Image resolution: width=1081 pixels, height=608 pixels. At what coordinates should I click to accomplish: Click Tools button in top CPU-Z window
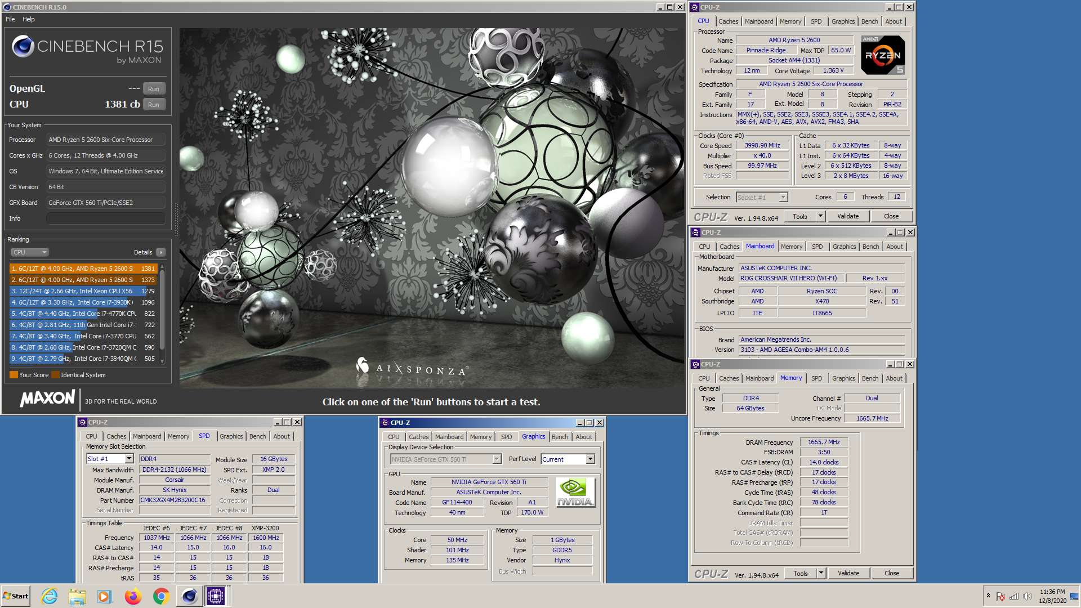tap(800, 216)
